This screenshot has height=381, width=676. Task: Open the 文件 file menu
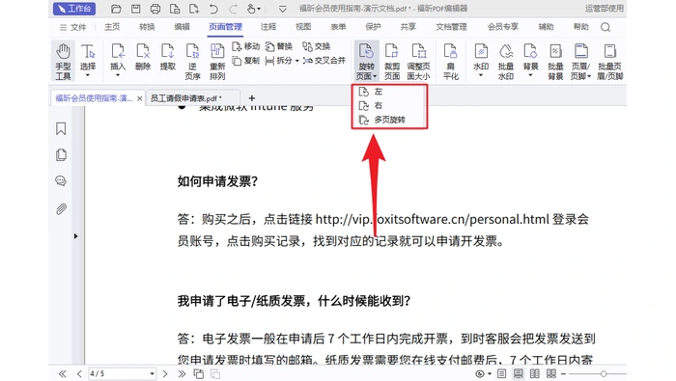click(72, 27)
